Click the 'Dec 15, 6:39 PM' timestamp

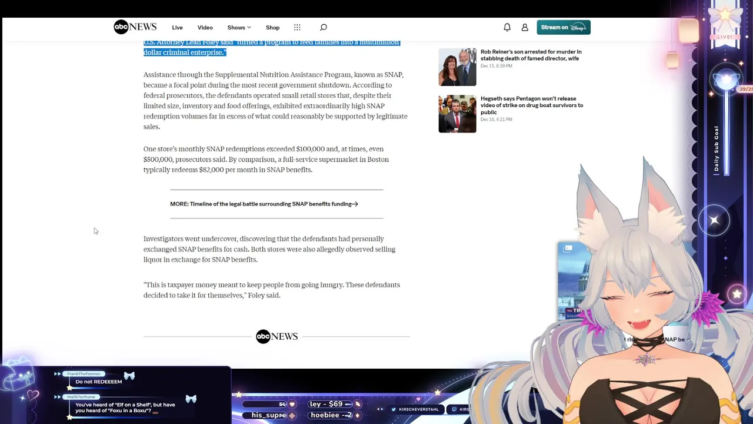pyautogui.click(x=496, y=66)
